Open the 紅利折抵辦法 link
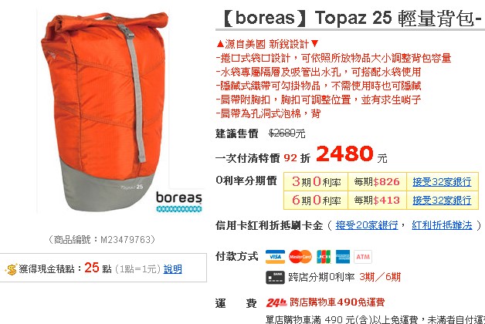 pyautogui.click(x=442, y=225)
